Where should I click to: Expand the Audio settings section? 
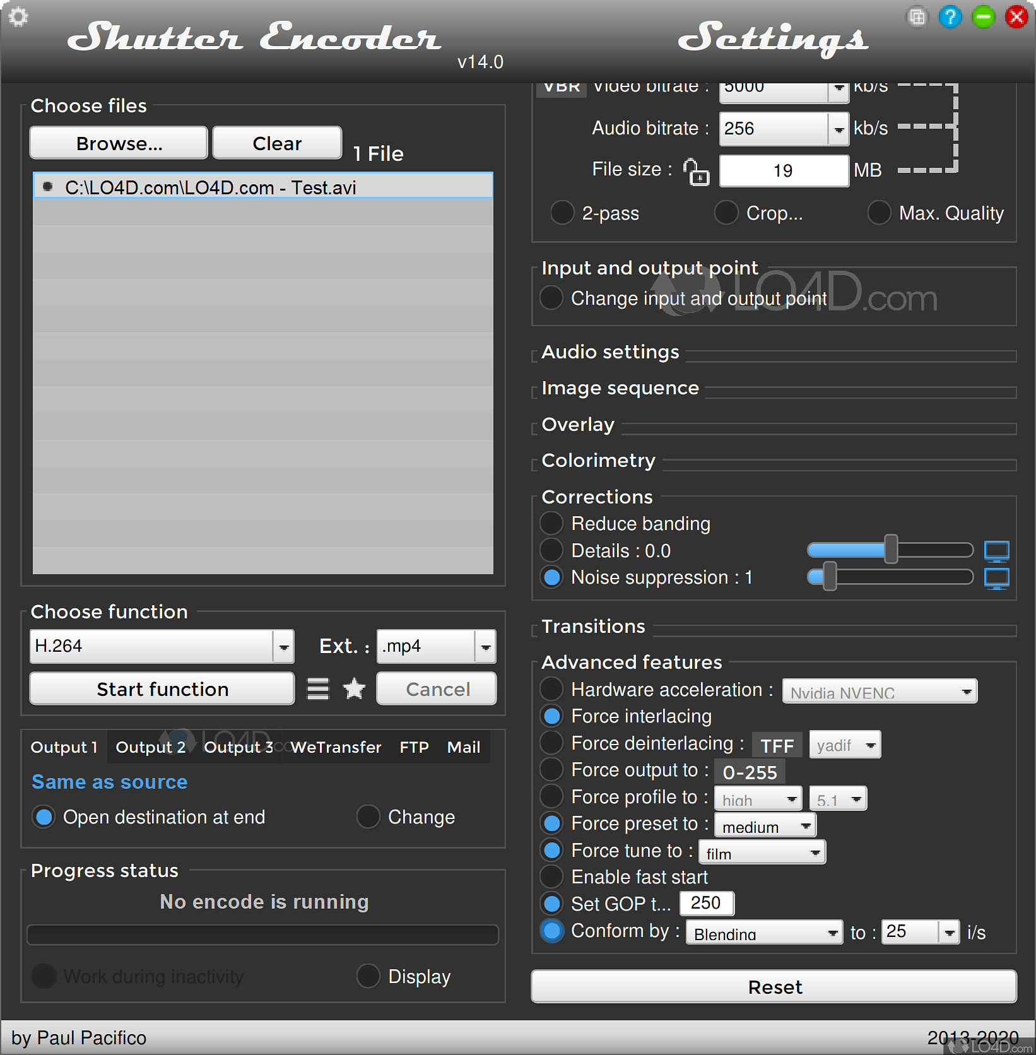click(x=610, y=352)
